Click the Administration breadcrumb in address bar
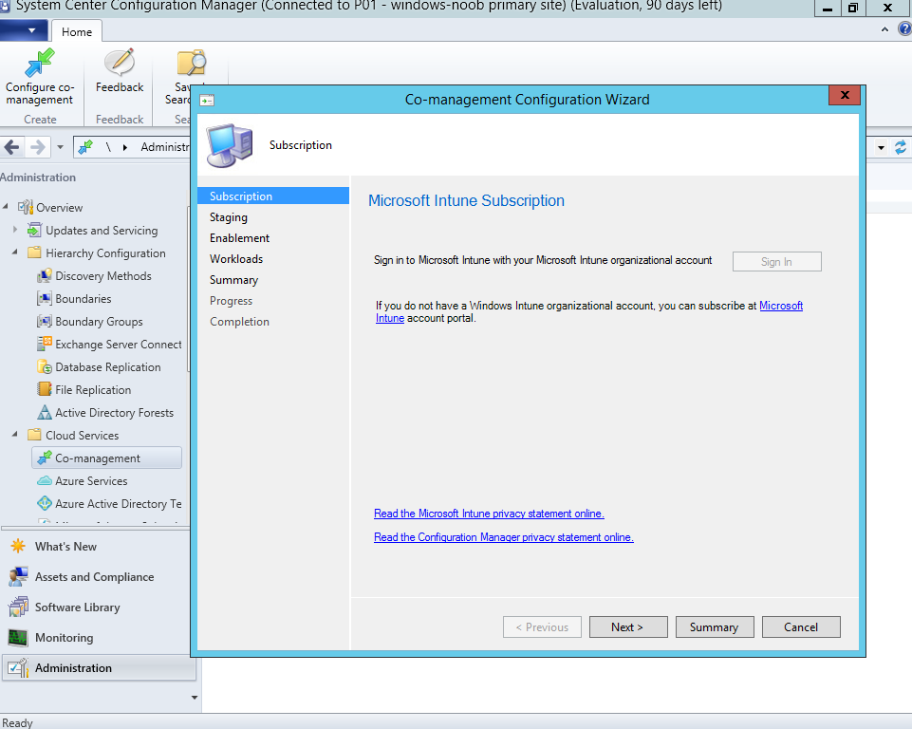 click(x=165, y=147)
